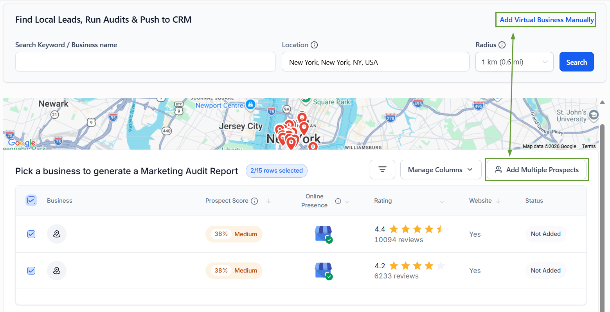This screenshot has height=312, width=610.
Task: Click Radius info icon
Action: [502, 45]
